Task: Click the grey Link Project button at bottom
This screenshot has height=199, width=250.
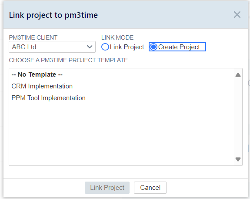Action: point(107,188)
